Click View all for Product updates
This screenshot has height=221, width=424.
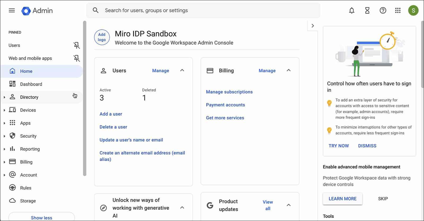268,205
